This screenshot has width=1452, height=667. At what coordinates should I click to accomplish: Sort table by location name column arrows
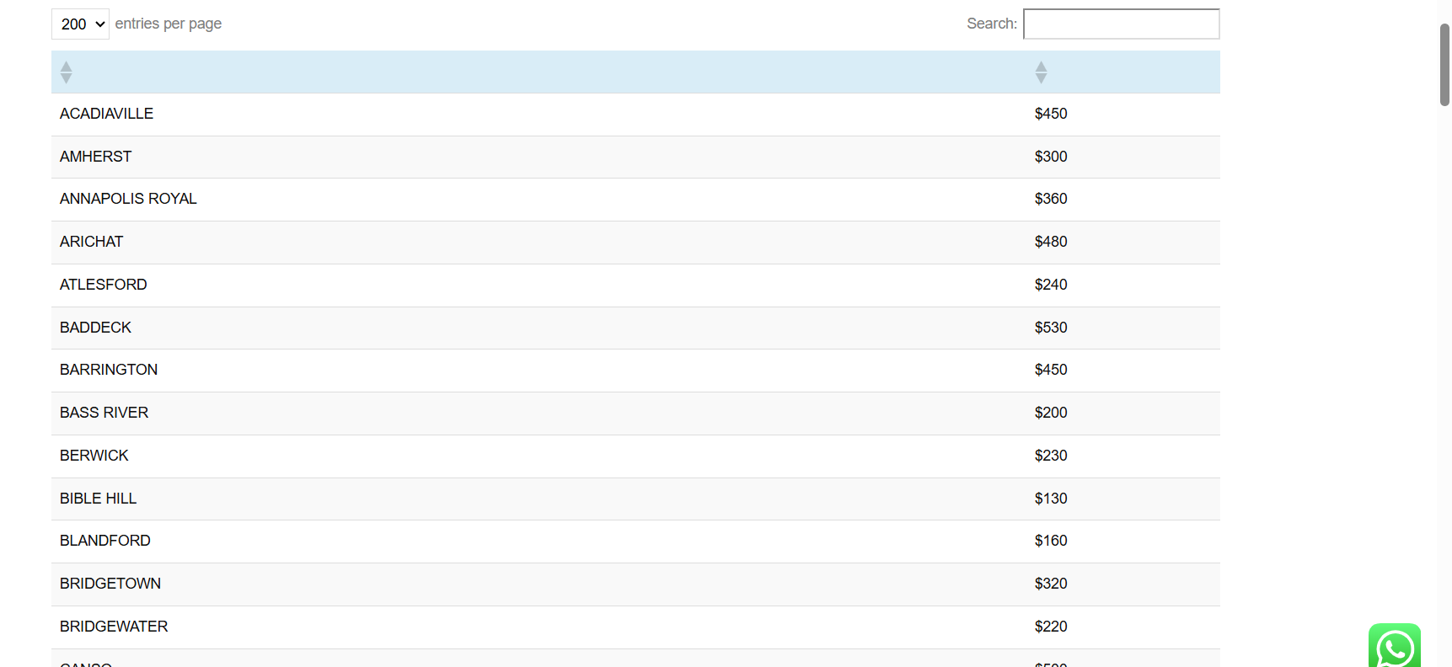point(67,72)
